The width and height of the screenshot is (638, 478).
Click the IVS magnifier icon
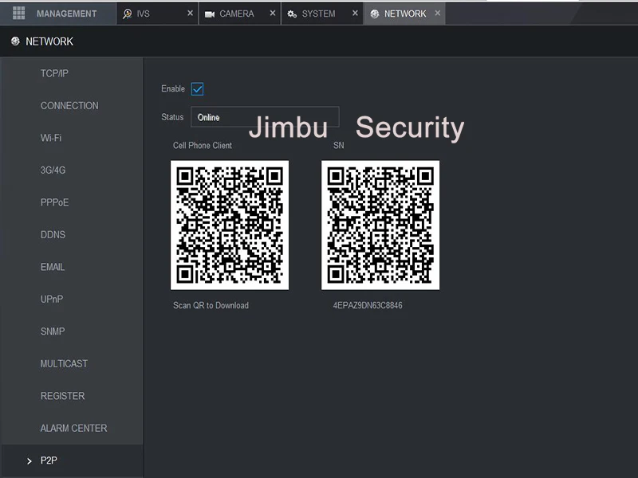pos(127,14)
